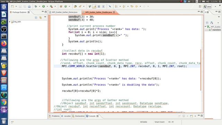Click 'int recvbuf[] = new int[1];' line
Viewport: 222px width, 125px height.
click(x=84, y=54)
